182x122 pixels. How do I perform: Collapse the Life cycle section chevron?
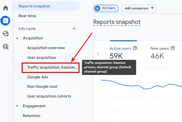click(x=74, y=29)
